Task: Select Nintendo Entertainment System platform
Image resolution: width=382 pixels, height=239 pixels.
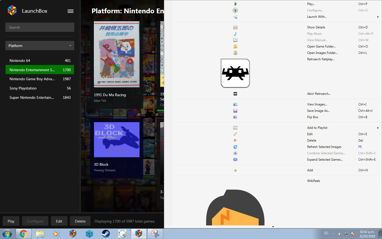Action: [x=40, y=70]
